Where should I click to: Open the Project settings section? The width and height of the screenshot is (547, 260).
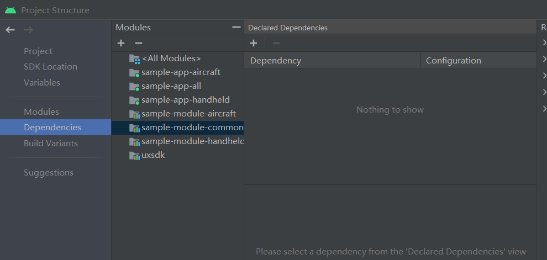pyautogui.click(x=38, y=51)
